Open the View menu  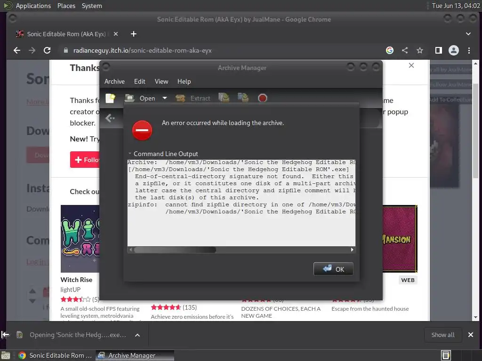(161, 82)
